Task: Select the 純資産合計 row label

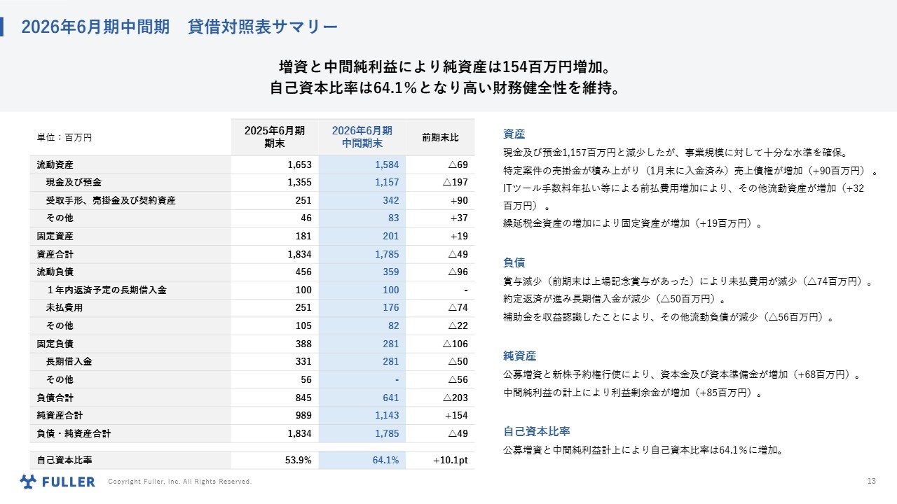Action: pos(60,415)
